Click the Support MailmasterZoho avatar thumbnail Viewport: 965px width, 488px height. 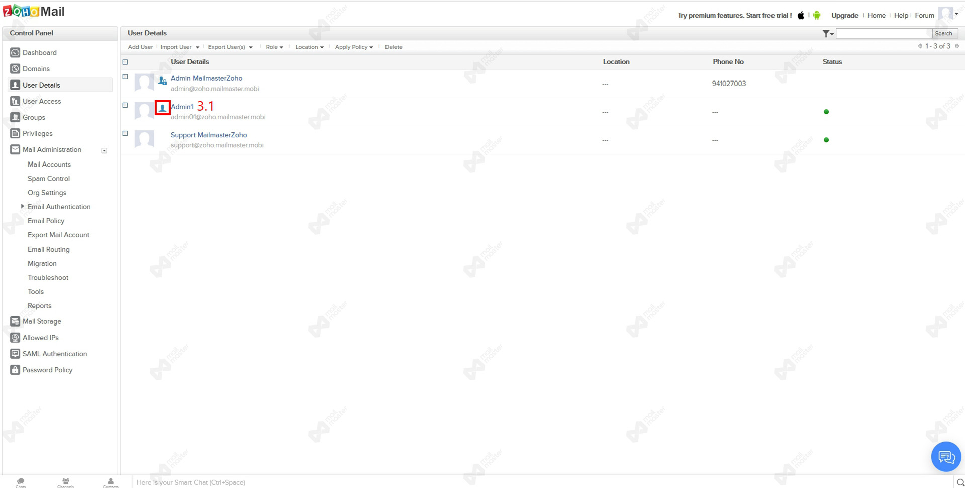click(x=144, y=139)
